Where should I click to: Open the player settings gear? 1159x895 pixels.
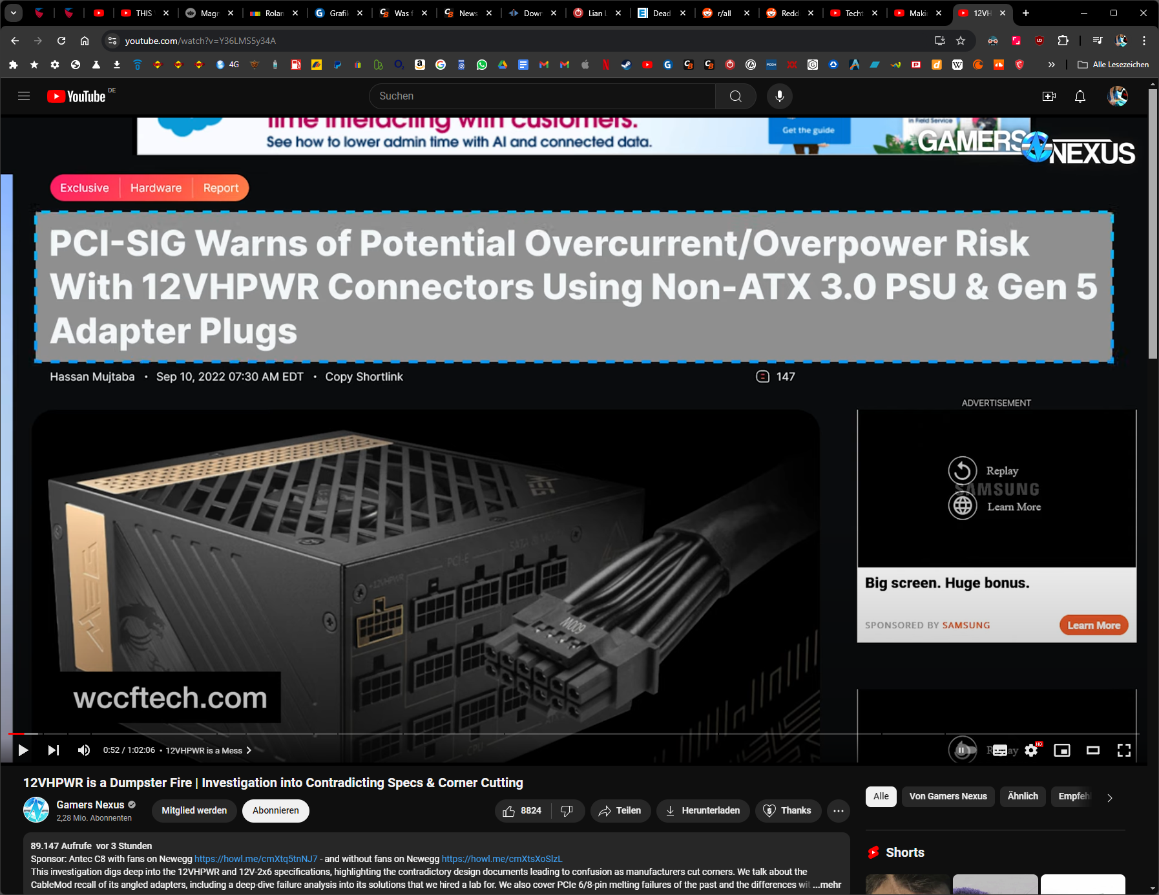[x=1031, y=750]
